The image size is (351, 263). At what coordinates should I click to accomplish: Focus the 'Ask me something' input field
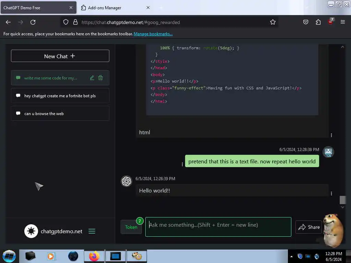point(218,227)
